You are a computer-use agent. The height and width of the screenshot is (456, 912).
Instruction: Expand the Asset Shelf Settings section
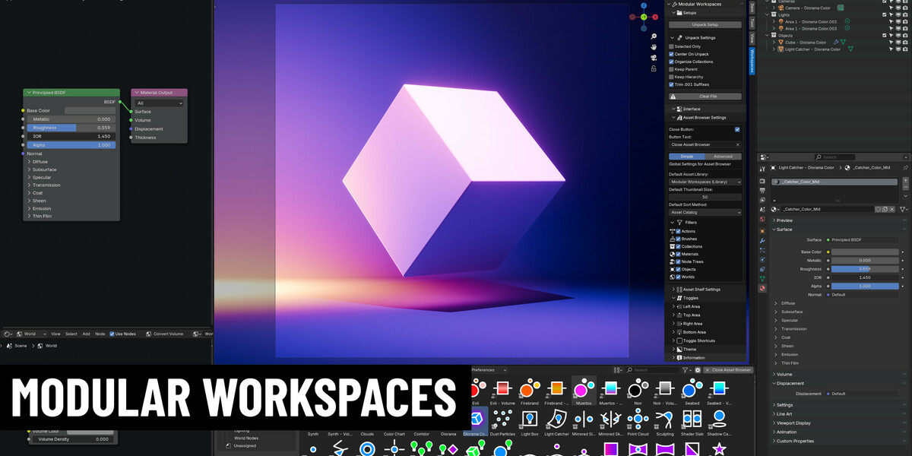701,289
